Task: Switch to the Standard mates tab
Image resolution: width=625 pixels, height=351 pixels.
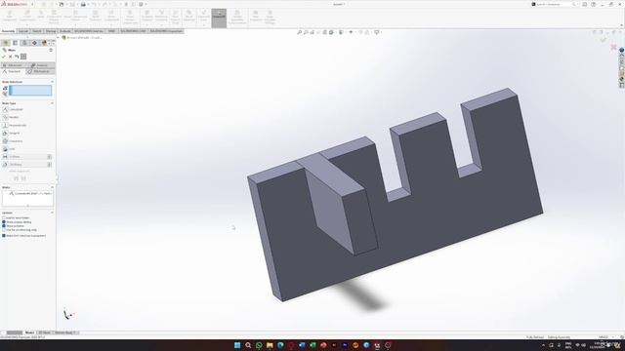Action: click(14, 71)
